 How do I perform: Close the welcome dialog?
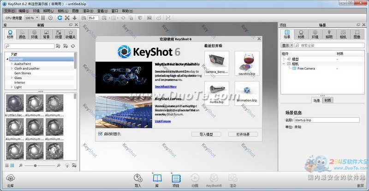259,39
